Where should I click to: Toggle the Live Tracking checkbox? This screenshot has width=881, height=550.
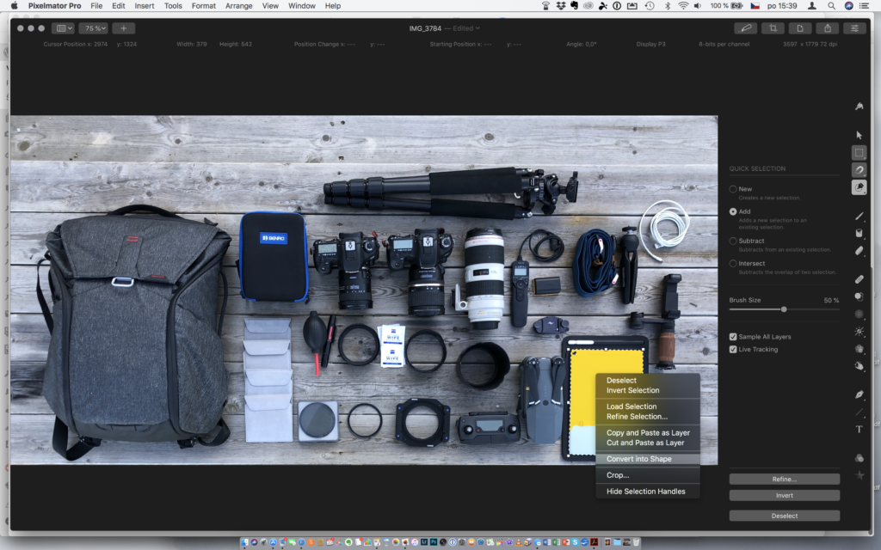point(733,349)
